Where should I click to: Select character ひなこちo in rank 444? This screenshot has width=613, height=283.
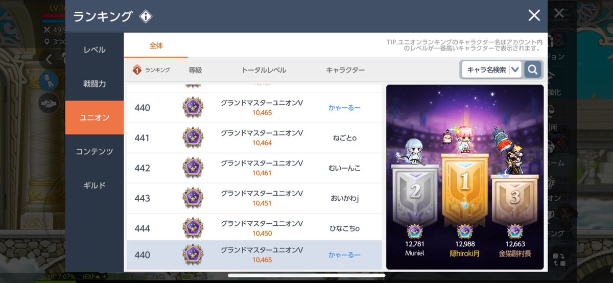pos(345,228)
